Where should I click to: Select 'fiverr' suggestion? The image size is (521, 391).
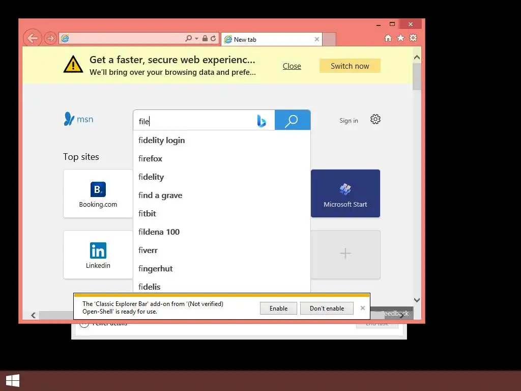tap(222, 250)
